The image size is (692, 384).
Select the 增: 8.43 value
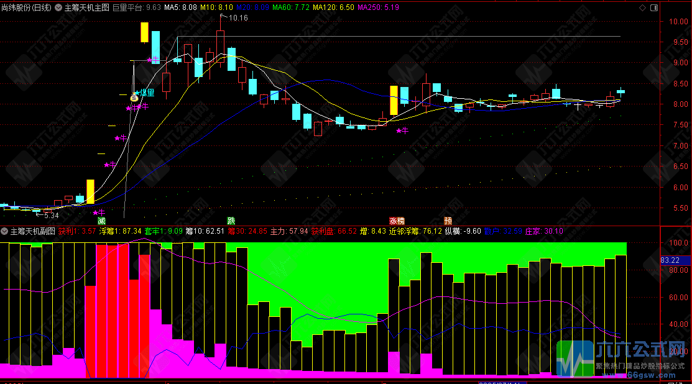[x=373, y=231]
